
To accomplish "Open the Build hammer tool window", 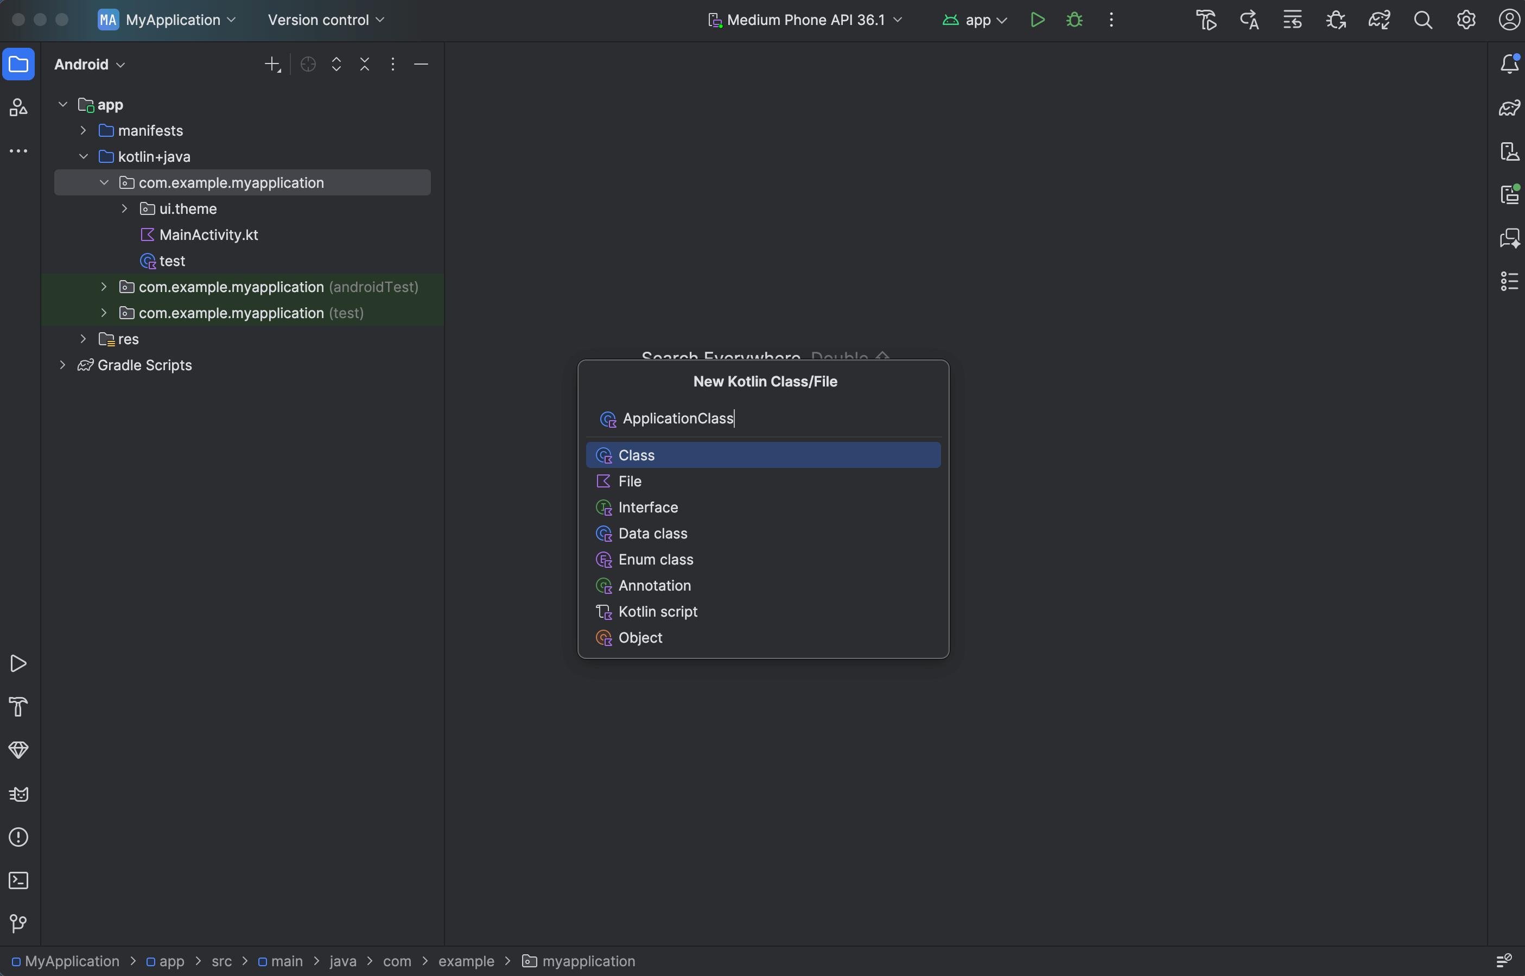I will (x=18, y=707).
